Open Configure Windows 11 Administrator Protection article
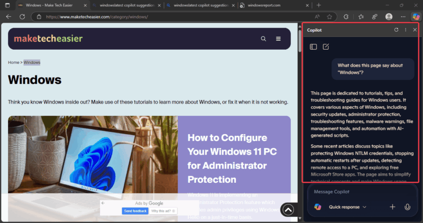Screen dimensions: 423x223 pyautogui.click(x=232, y=159)
